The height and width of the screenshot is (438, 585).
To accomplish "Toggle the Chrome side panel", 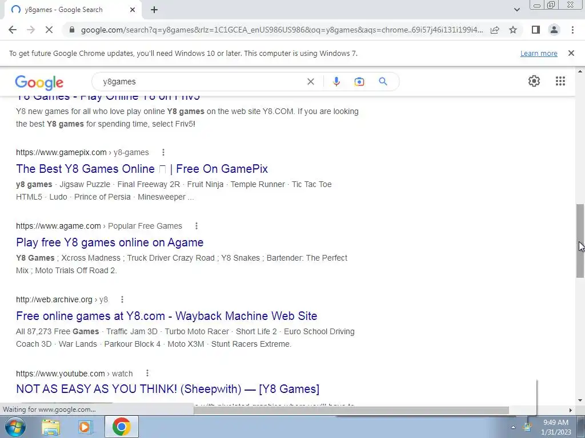I will (536, 30).
